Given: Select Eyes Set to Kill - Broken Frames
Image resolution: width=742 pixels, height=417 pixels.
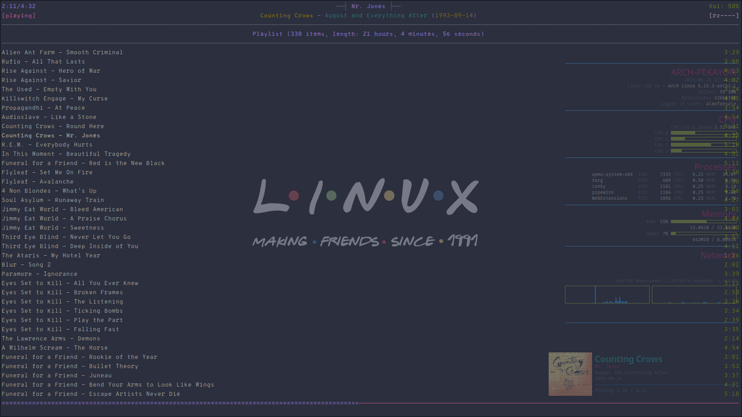Looking at the screenshot, I should point(62,293).
